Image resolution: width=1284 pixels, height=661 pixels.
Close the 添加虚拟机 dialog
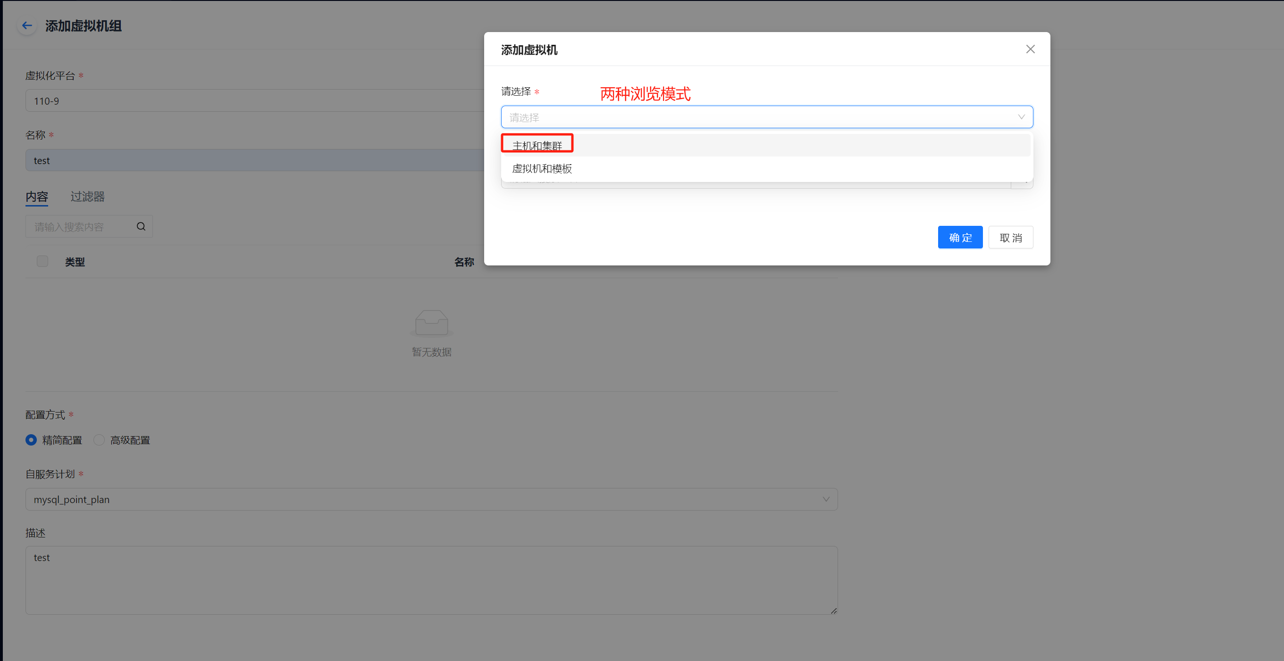click(1030, 50)
